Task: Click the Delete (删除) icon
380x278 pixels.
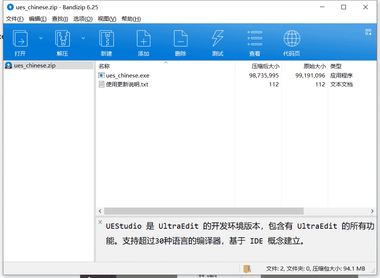Action: coord(181,39)
